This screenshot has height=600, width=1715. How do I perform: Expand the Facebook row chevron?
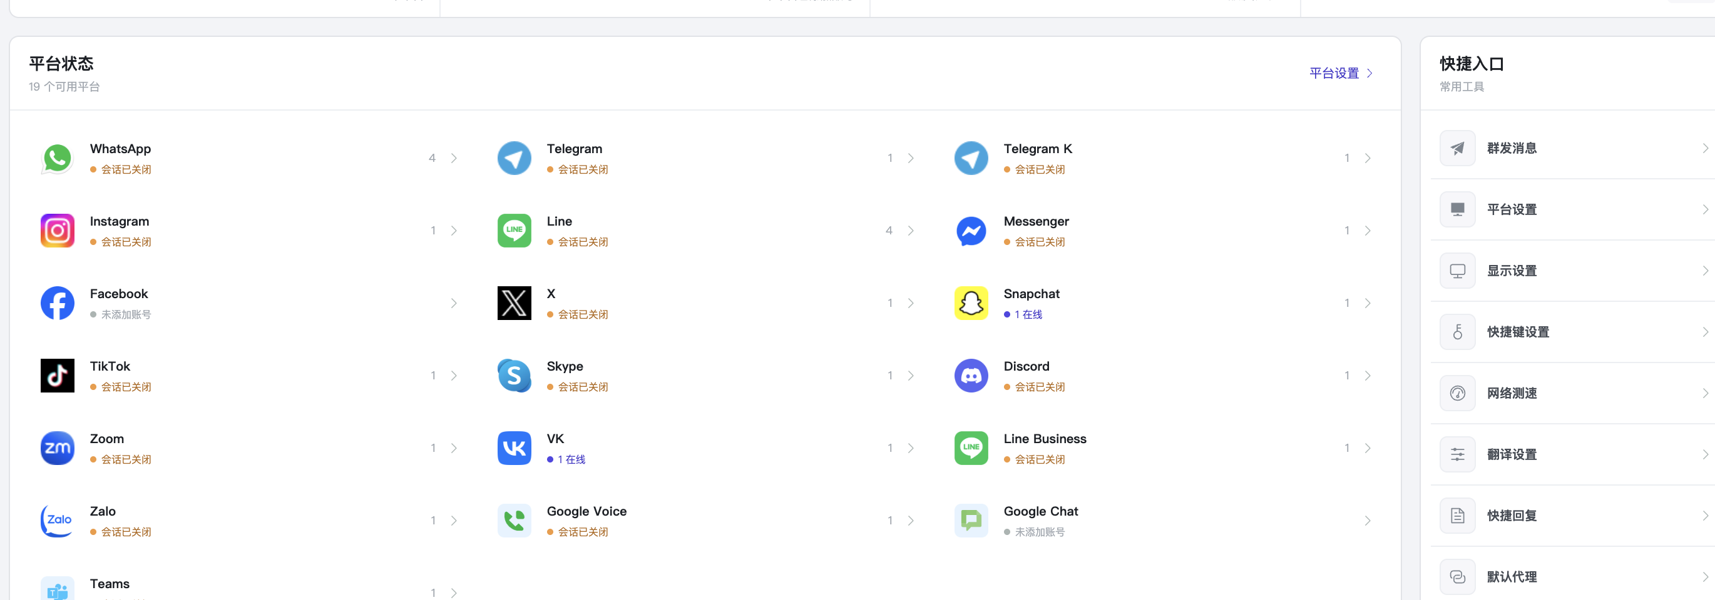pyautogui.click(x=454, y=303)
